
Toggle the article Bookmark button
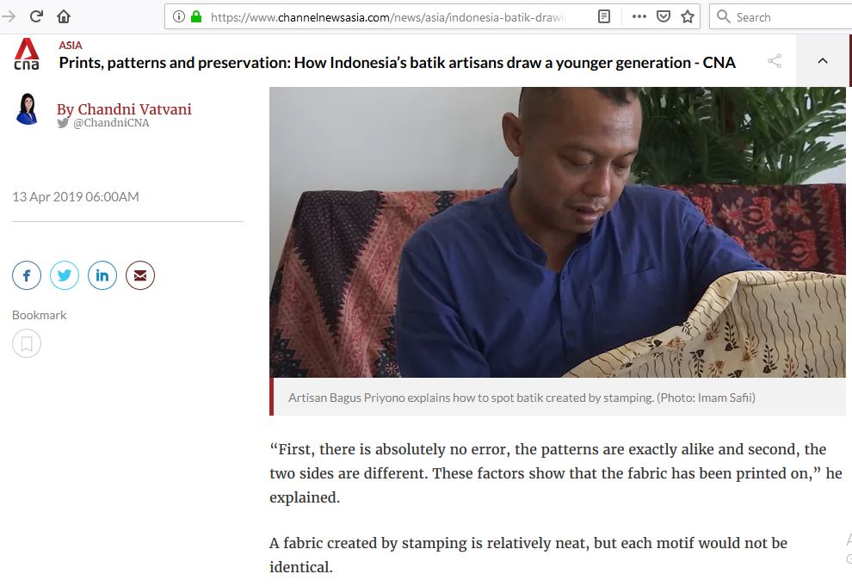tap(27, 343)
